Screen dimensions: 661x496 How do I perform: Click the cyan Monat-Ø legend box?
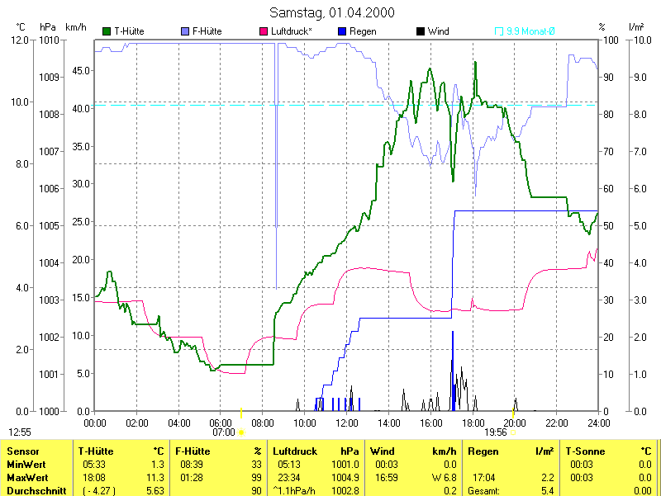point(499,31)
